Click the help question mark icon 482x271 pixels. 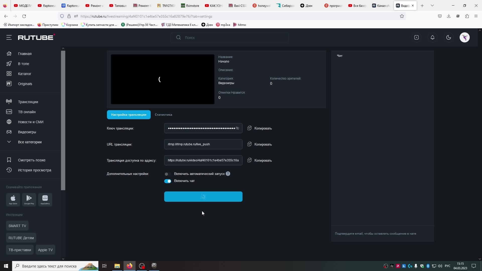coord(228,174)
